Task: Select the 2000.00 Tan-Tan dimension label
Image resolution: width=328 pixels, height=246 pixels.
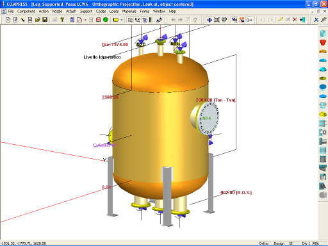Action: click(215, 100)
